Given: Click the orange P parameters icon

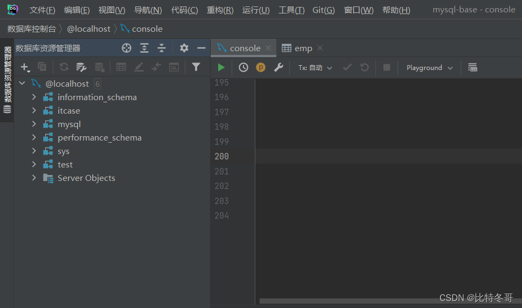Looking at the screenshot, I should [261, 67].
